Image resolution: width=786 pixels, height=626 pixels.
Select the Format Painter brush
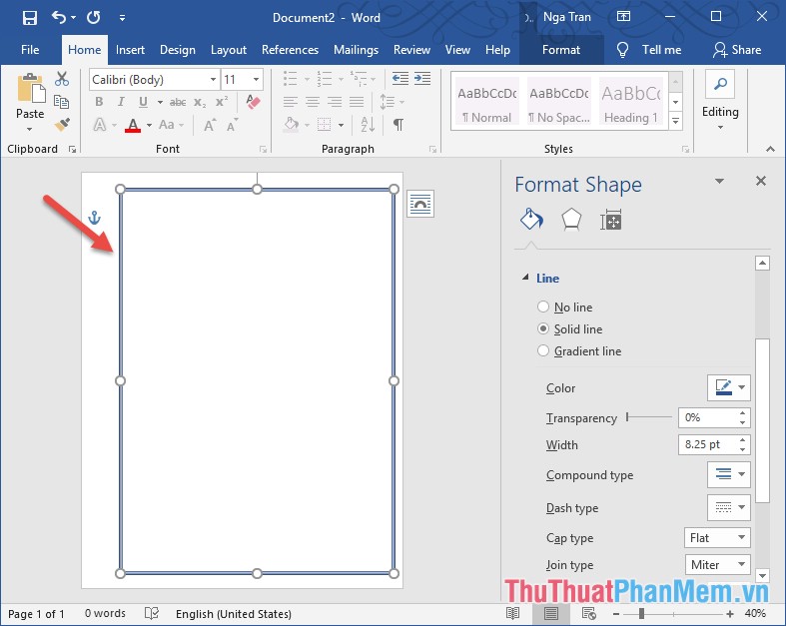point(62,124)
